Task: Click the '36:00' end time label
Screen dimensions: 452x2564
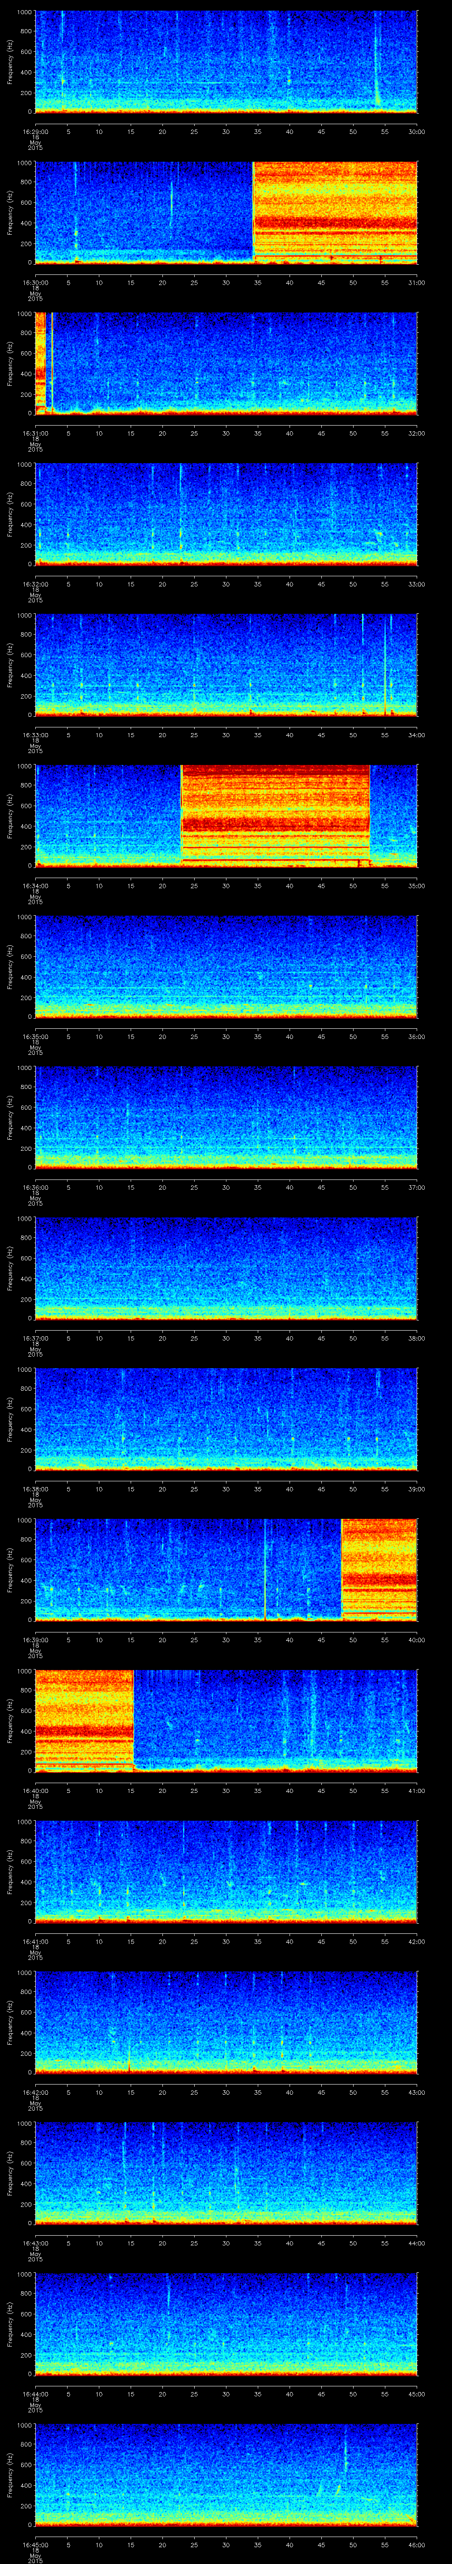Action: coord(416,1036)
